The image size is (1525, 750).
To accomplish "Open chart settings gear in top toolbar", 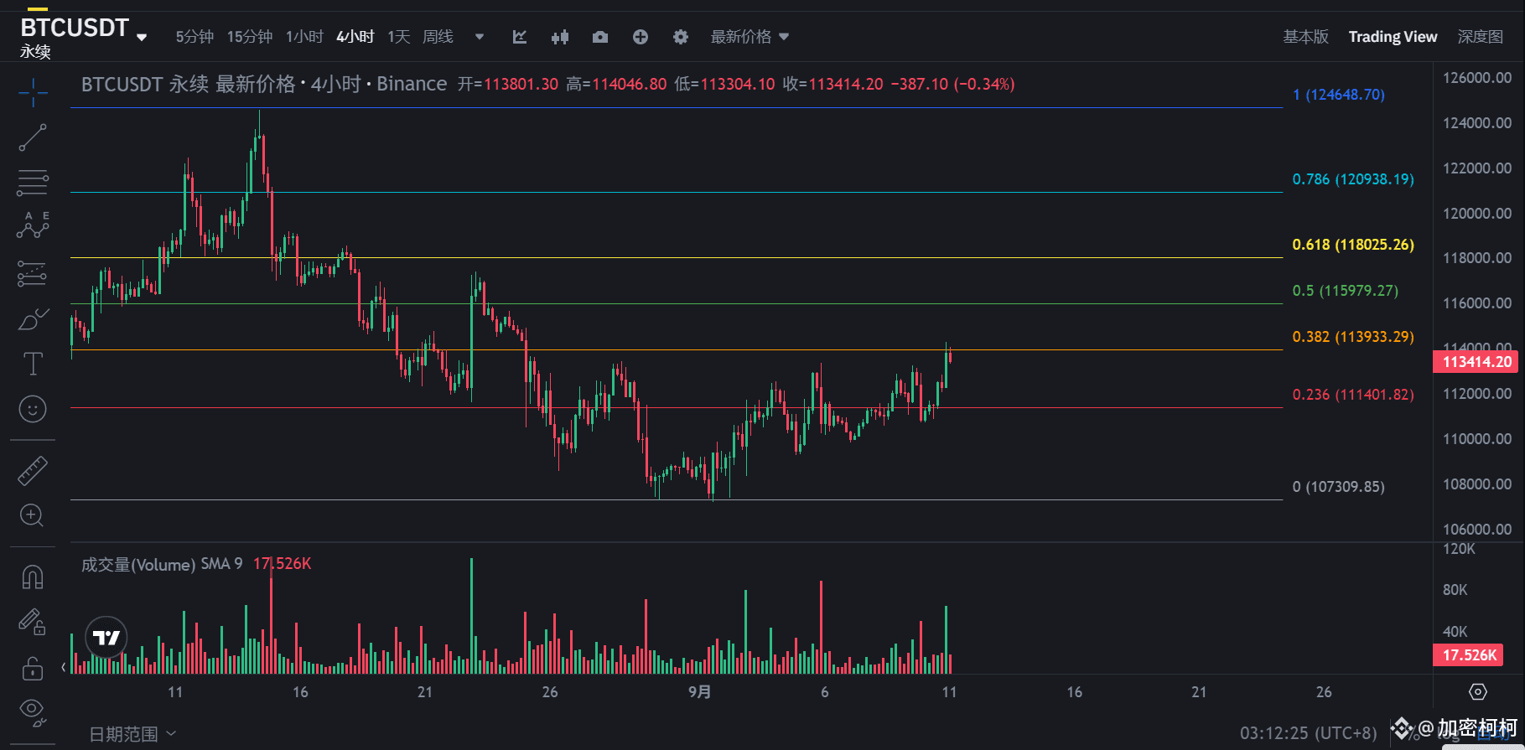I will 681,37.
